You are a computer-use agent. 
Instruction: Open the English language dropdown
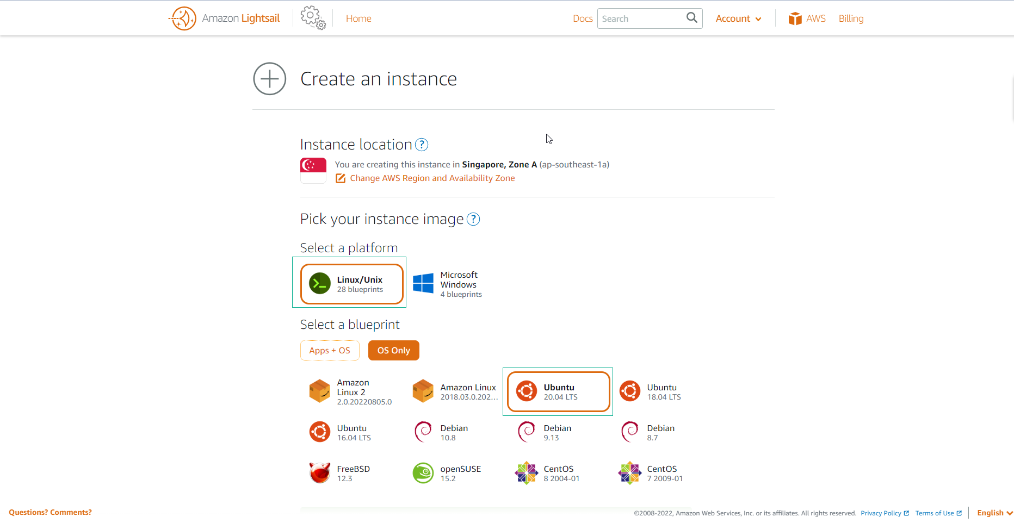tap(995, 513)
